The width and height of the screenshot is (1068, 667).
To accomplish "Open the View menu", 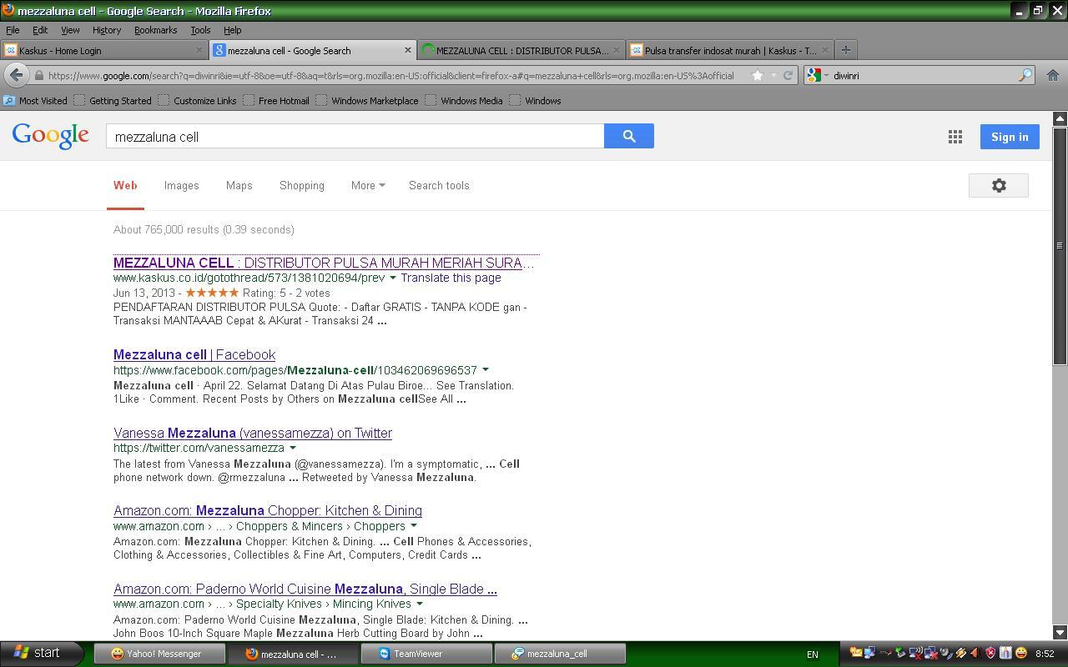I will click(x=70, y=30).
